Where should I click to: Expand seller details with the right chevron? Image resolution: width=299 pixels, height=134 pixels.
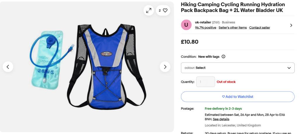[x=291, y=25]
